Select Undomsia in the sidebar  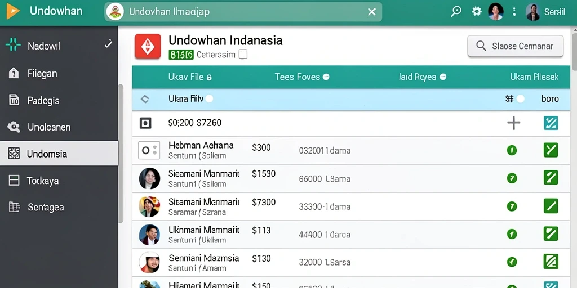(59, 153)
